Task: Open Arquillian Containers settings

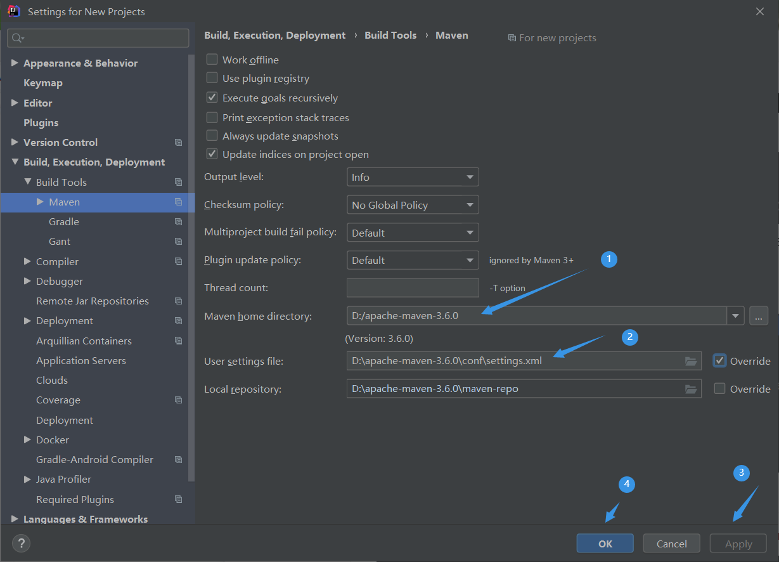Action: click(x=84, y=341)
